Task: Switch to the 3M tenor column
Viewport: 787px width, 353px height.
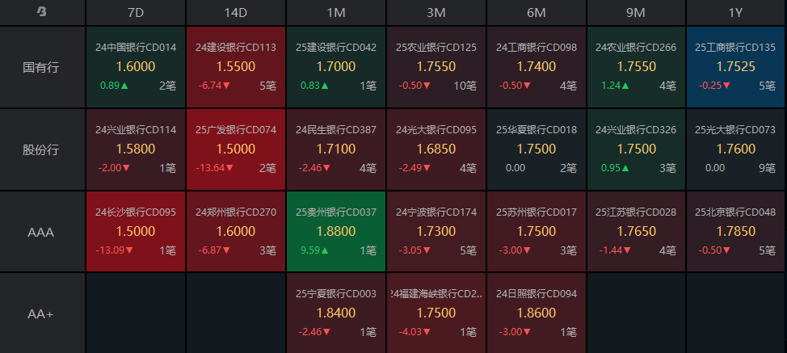Action: 436,13
